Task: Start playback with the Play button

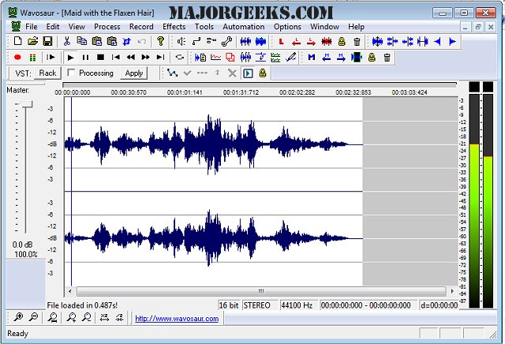Action: pos(70,57)
